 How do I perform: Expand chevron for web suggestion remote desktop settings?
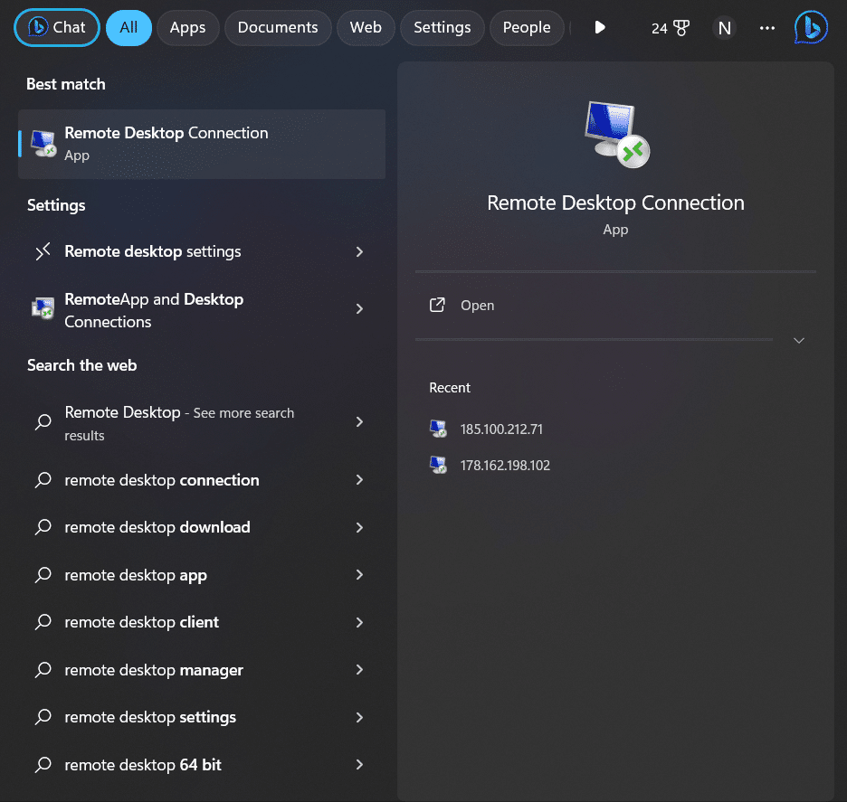pyautogui.click(x=359, y=717)
